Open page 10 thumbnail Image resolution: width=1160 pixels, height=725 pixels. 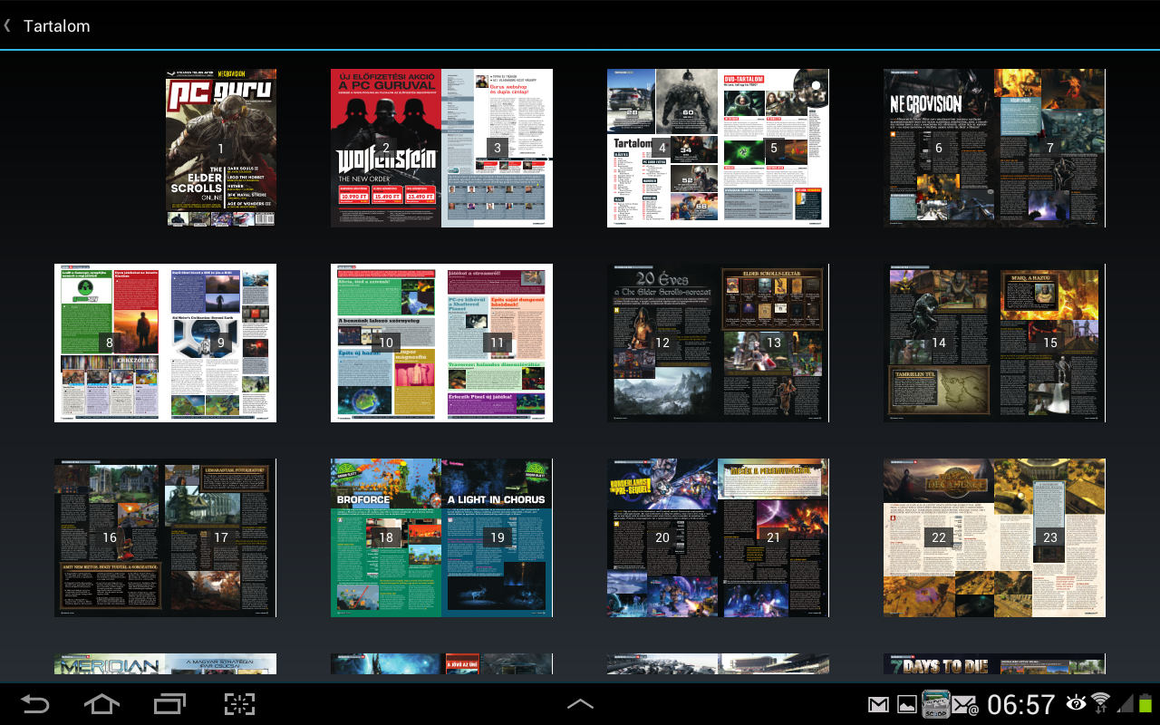[x=386, y=343]
